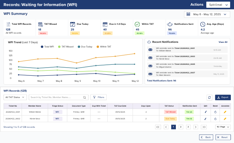
Task: Click Total Notifications Sent: 96 text
Action: pyautogui.click(x=161, y=81)
